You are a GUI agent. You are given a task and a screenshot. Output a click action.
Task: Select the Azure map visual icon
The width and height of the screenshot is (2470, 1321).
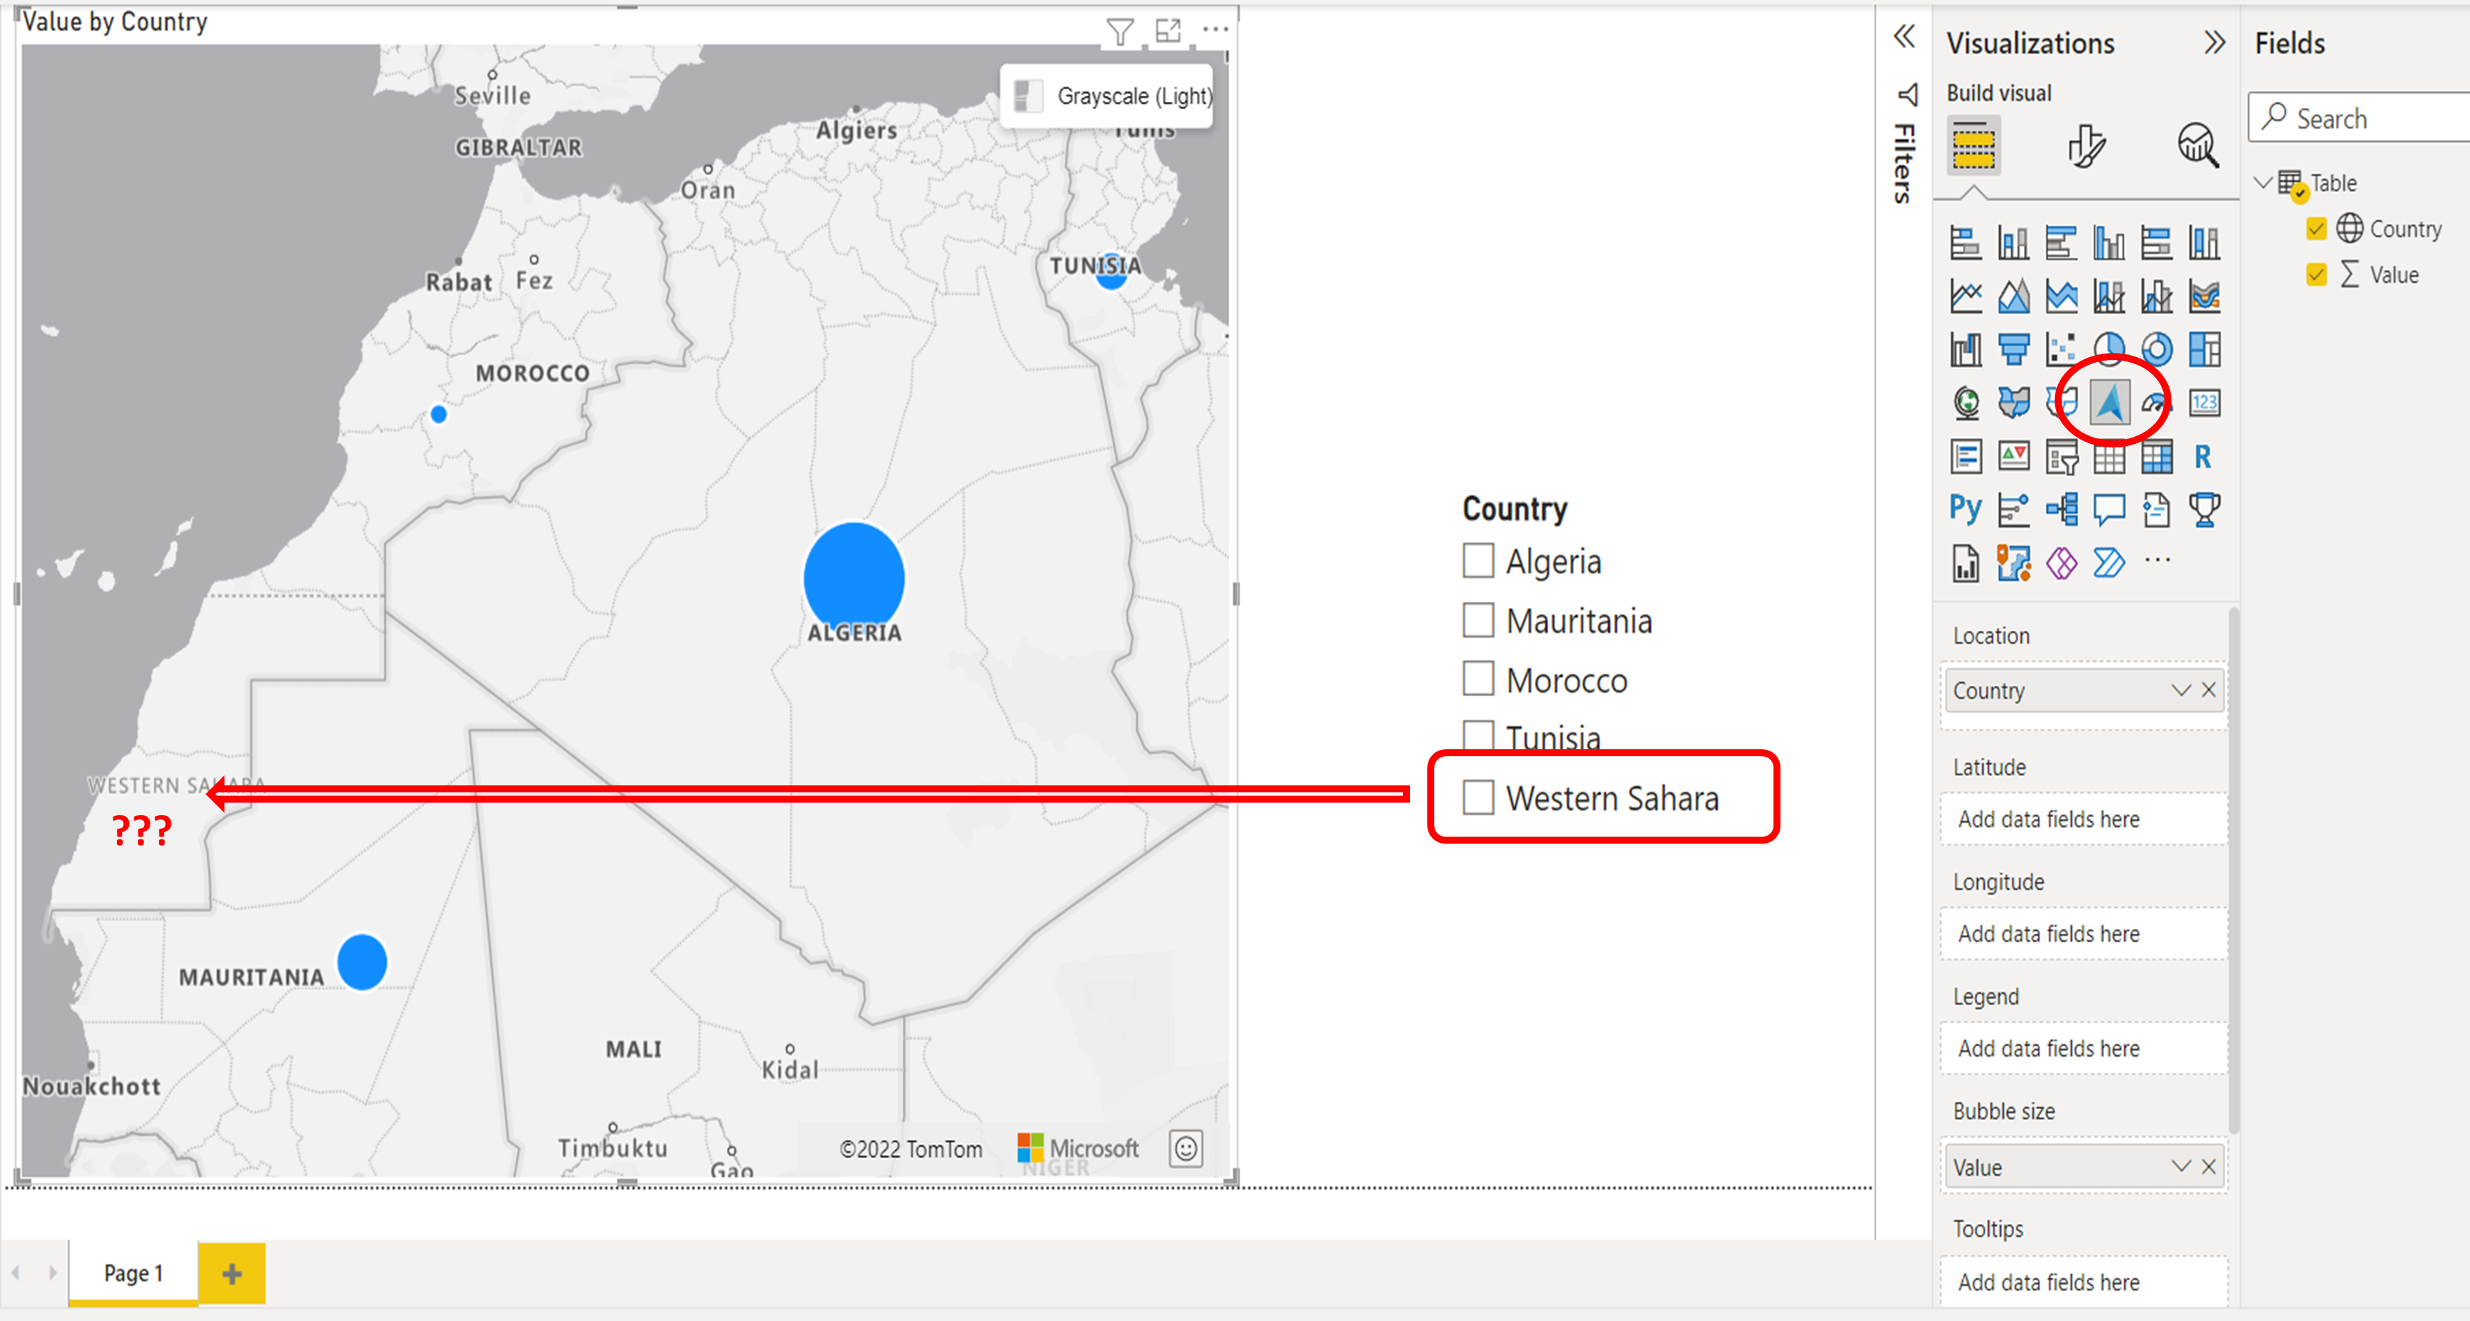coord(2109,403)
